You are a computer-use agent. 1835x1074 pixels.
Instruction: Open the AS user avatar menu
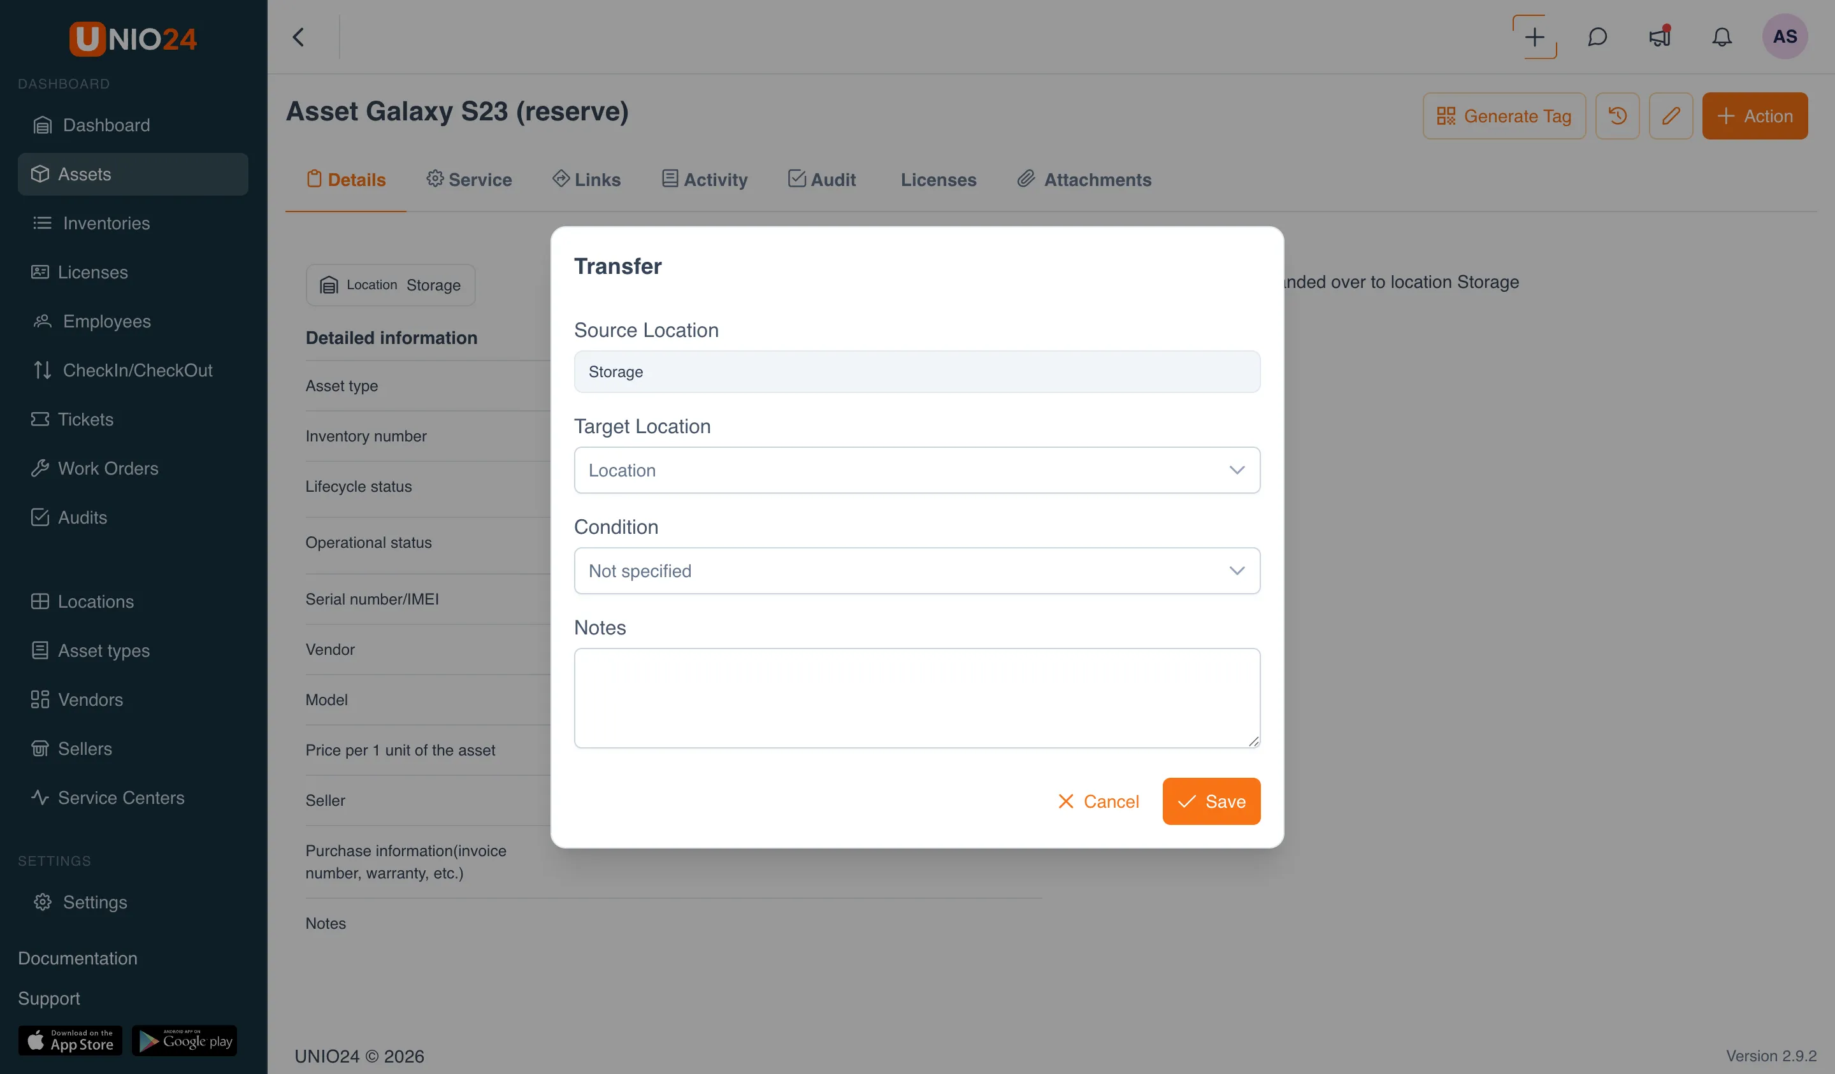coord(1785,36)
